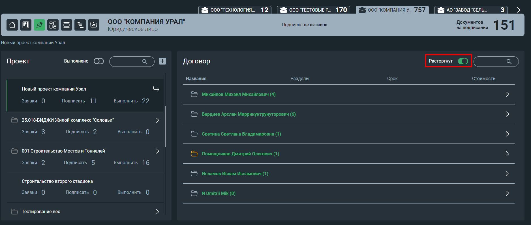Disable the Расторгнут toggle
531x225 pixels.
click(x=463, y=61)
